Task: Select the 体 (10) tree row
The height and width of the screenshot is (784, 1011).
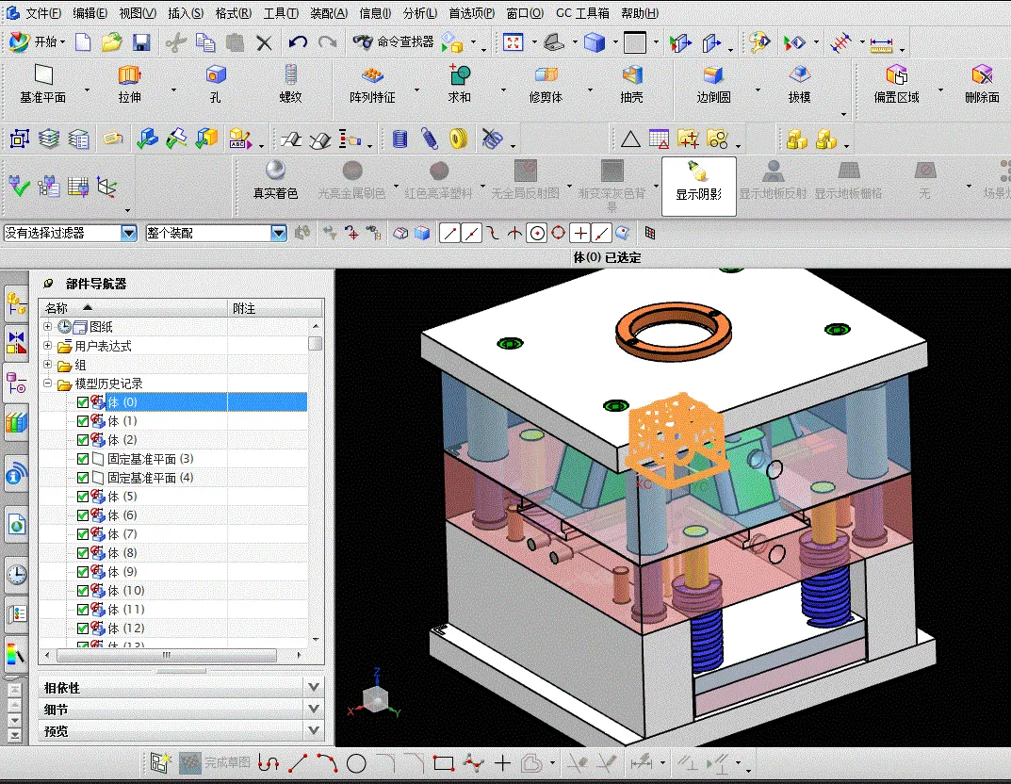Action: (x=172, y=591)
